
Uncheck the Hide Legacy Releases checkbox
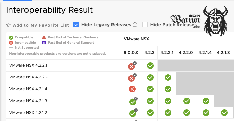(76, 25)
